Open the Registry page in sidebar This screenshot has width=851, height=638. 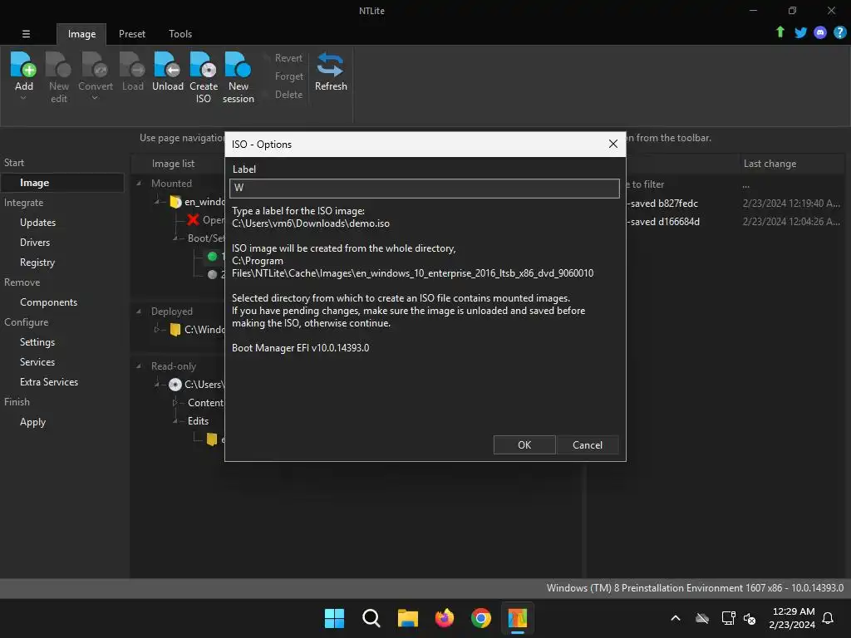point(37,263)
